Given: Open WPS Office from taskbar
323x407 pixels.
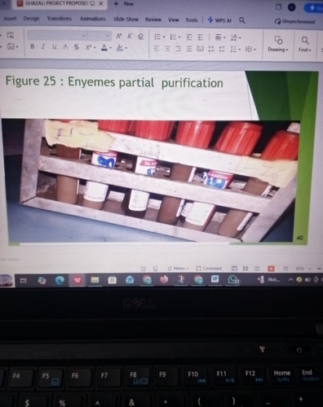Looking at the screenshot, I should [77, 280].
